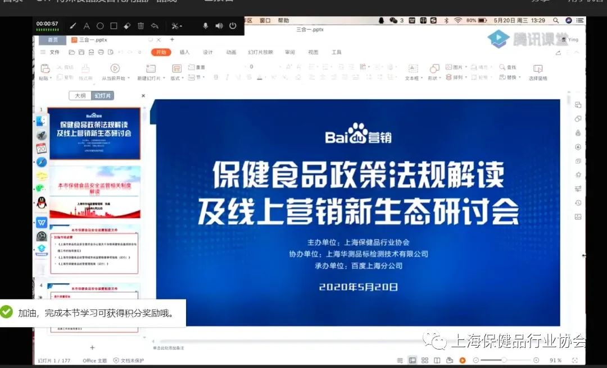Switch to slide sorter grid view
This screenshot has width=607, height=368.
pyautogui.click(x=425, y=361)
